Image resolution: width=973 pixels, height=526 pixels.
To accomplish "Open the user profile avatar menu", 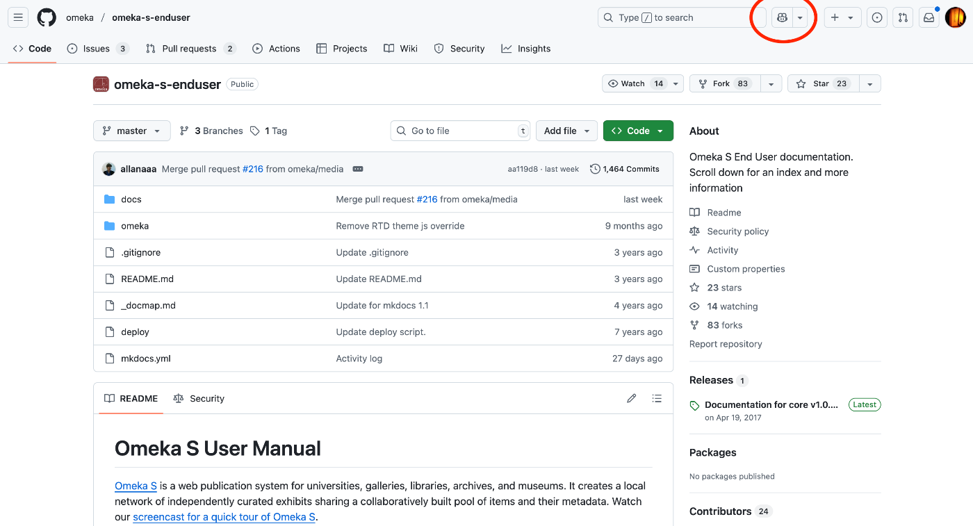I will pos(955,17).
